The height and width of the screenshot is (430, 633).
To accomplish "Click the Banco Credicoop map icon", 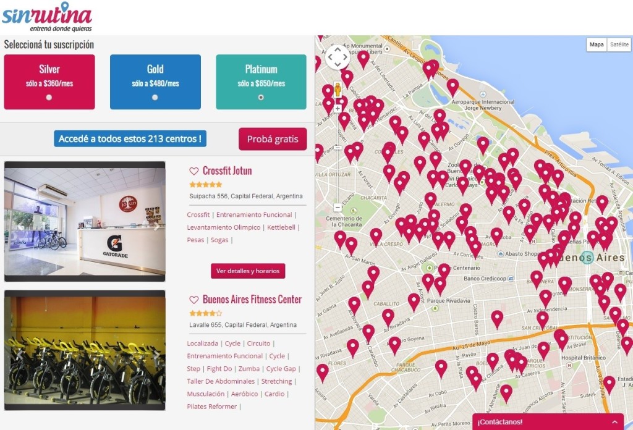I will [511, 279].
